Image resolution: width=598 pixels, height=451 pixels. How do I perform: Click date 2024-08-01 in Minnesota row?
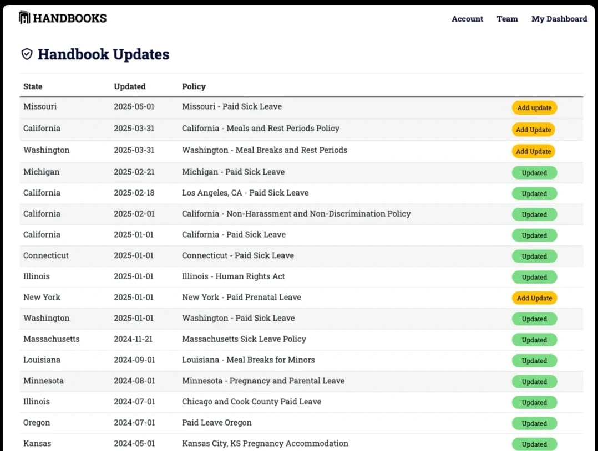click(134, 381)
